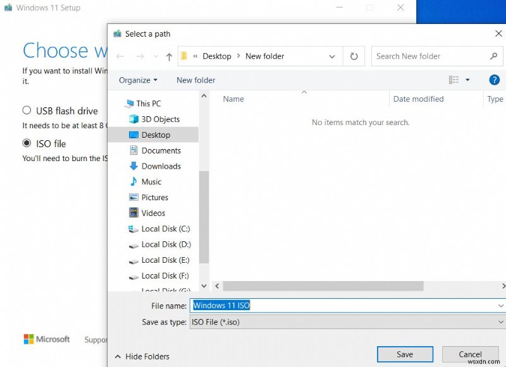Open the Pictures folder in sidebar
This screenshot has width=506, height=367.
155,197
